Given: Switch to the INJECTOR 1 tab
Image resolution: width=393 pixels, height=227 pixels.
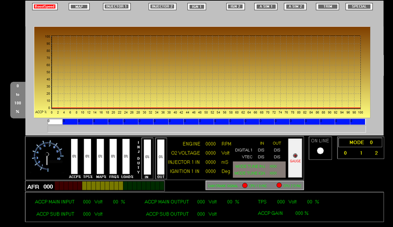Looking at the screenshot, I should [x=117, y=6].
